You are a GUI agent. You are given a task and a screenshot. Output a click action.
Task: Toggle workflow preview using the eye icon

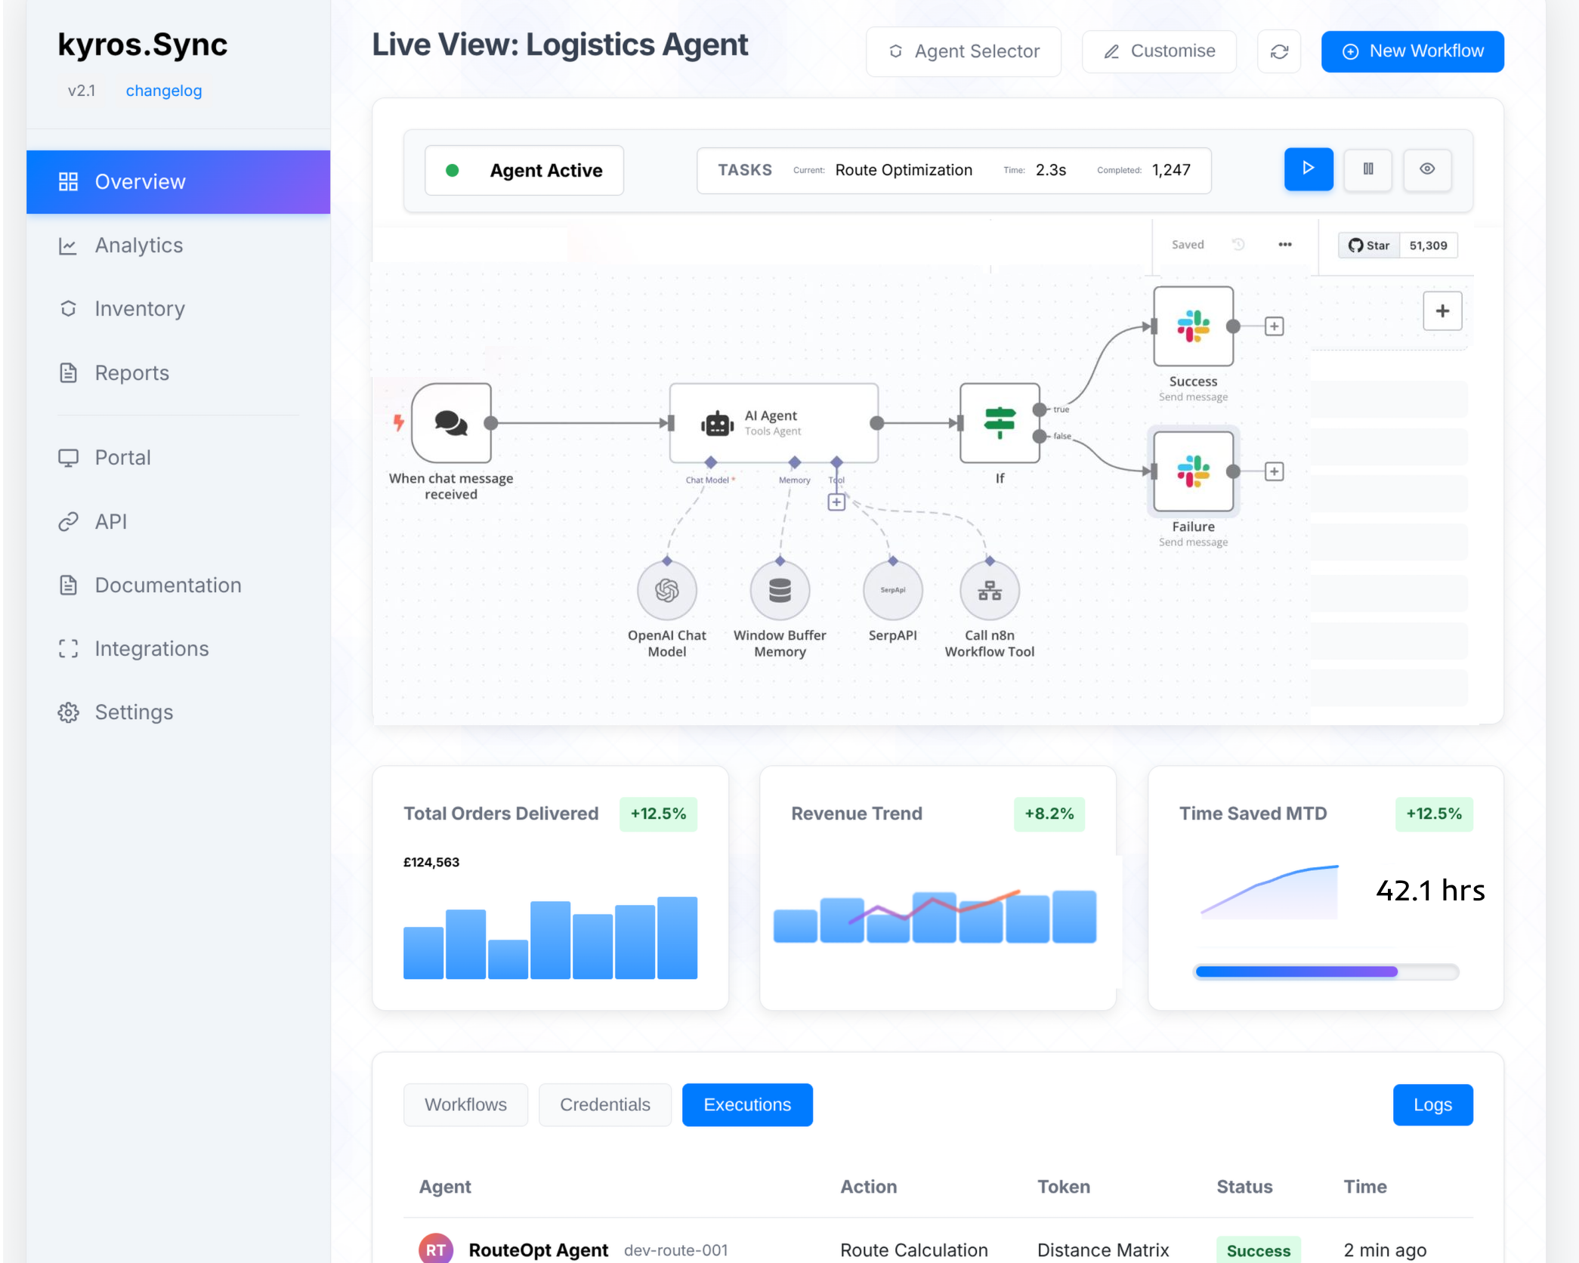pos(1426,170)
